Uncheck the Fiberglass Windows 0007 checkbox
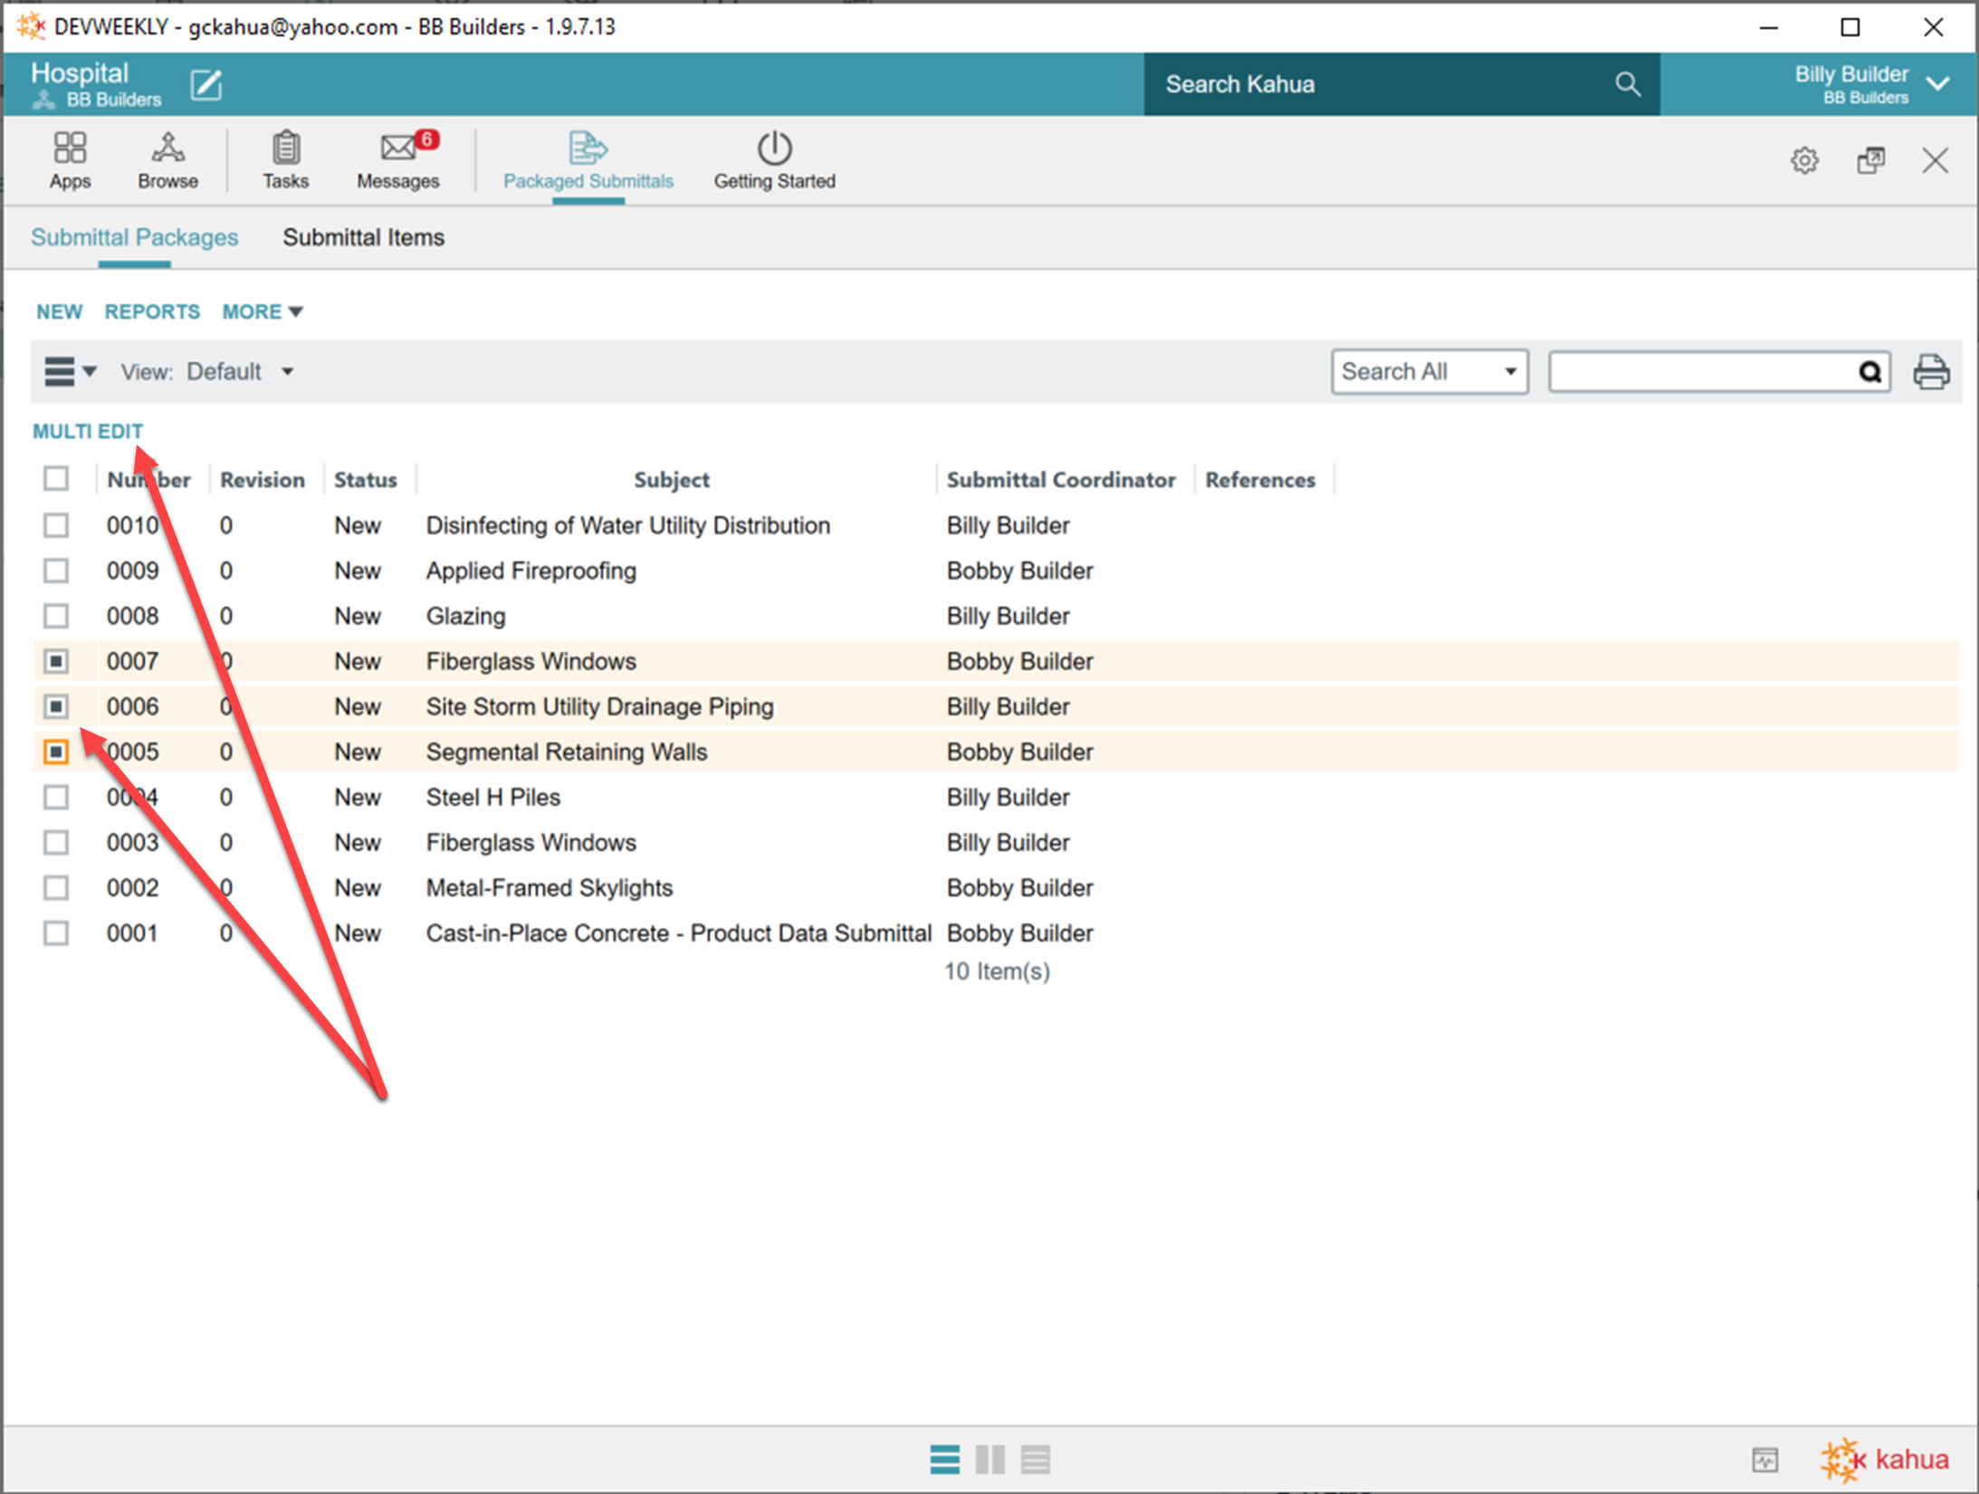This screenshot has width=1979, height=1494. point(56,661)
